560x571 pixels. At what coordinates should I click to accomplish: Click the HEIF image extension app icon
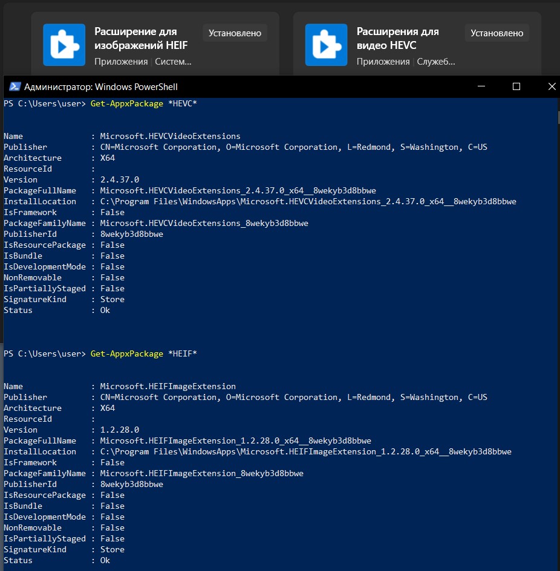click(64, 45)
